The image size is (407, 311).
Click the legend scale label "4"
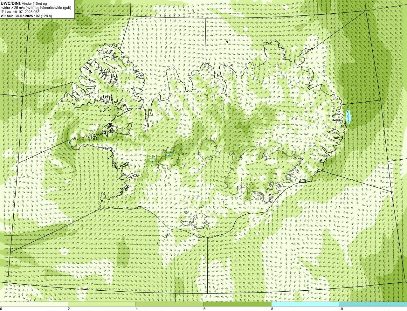click(136, 309)
